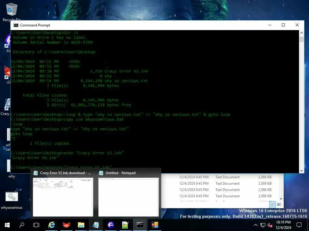Image resolution: width=309 pixels, height=231 pixels.
Task: Click the '1 file(s) copied.' message
Action: 50,143
